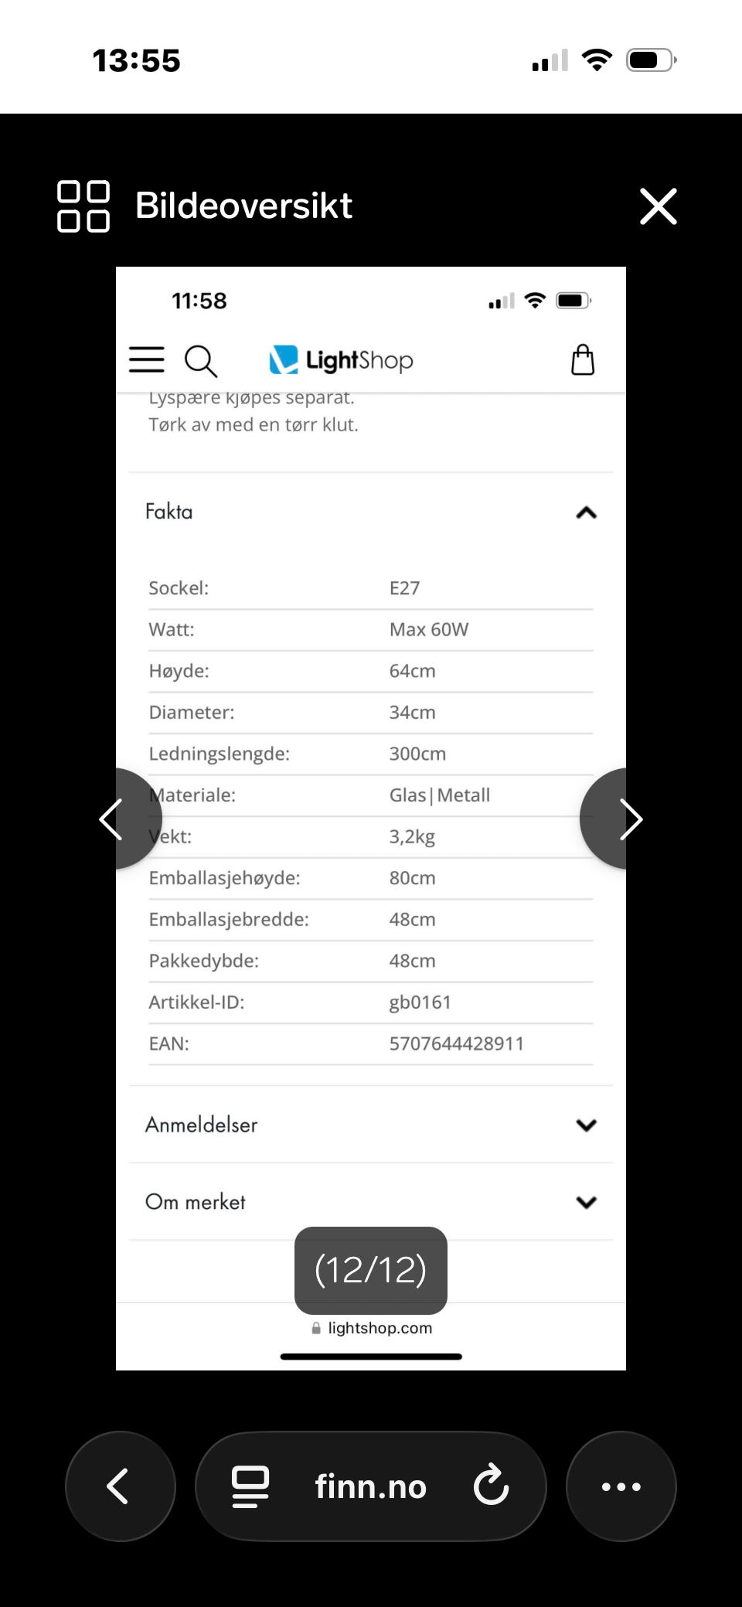Close the image viewer with X

point(658,206)
